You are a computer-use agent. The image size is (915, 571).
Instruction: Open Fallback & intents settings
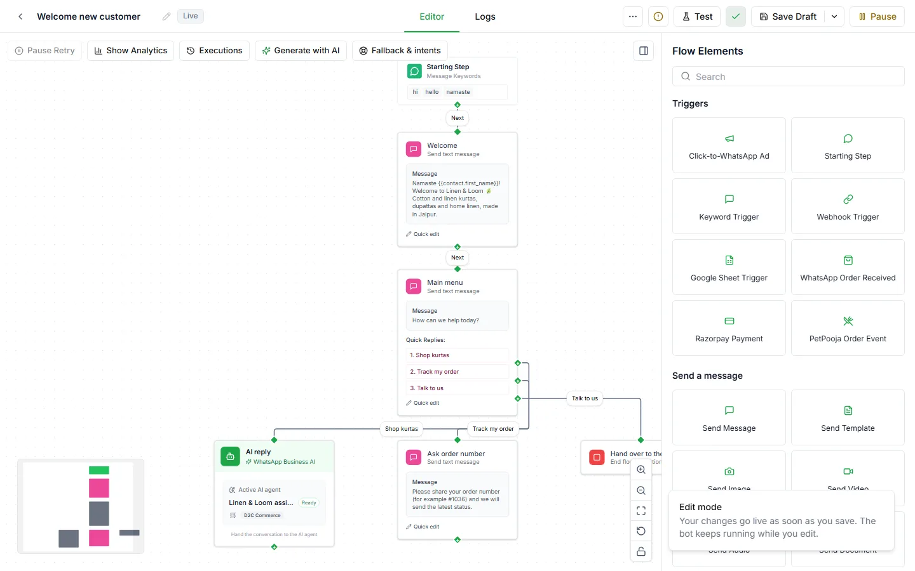coord(400,51)
